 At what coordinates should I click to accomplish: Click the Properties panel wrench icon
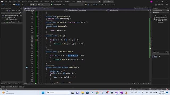pos(159,57)
